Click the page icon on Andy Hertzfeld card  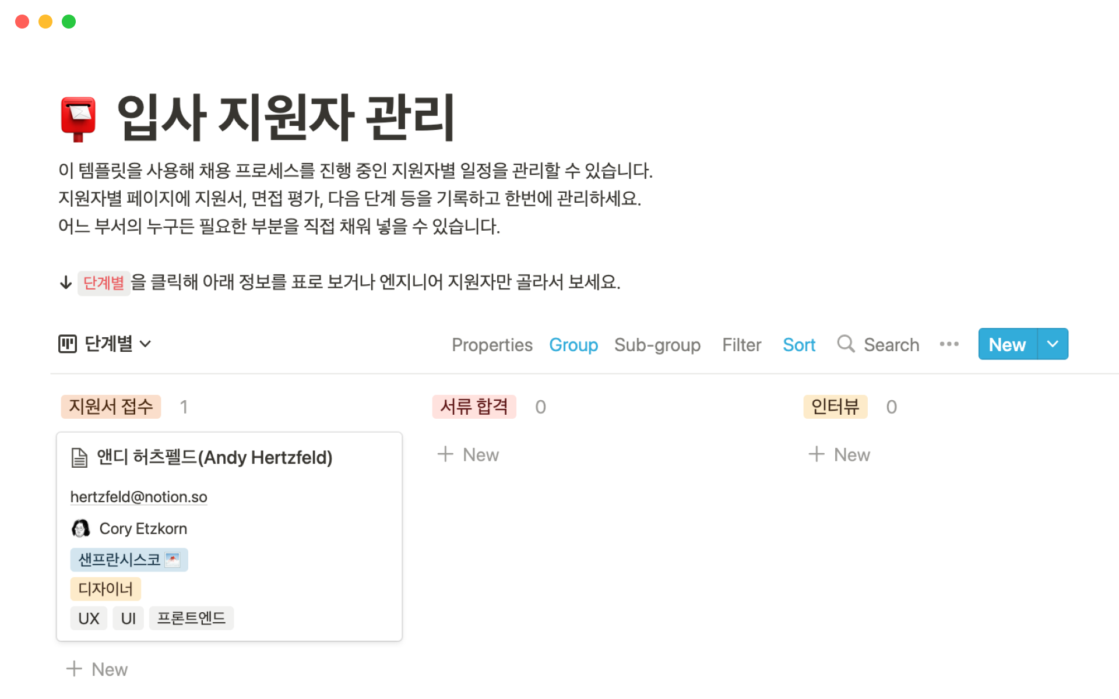tap(79, 458)
